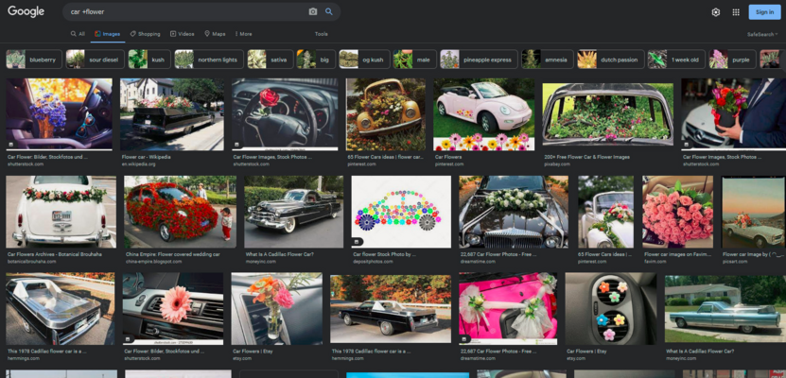Open the Tools options
Screen dimensions: 786x378
[x=322, y=34]
